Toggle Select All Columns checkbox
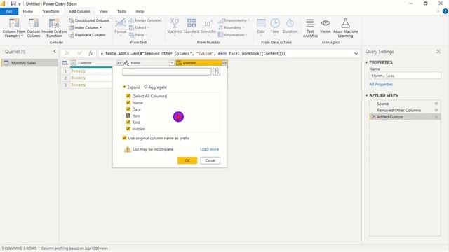This screenshot has width=449, height=252. click(128, 96)
